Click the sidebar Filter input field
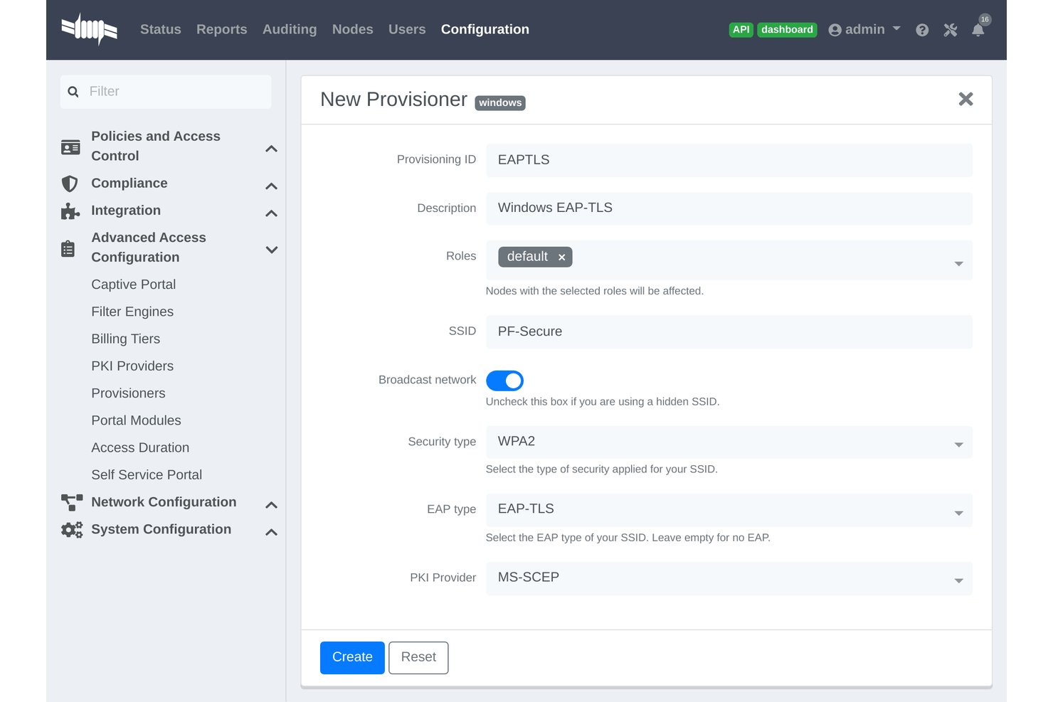This screenshot has height=702, width=1053. 166,92
